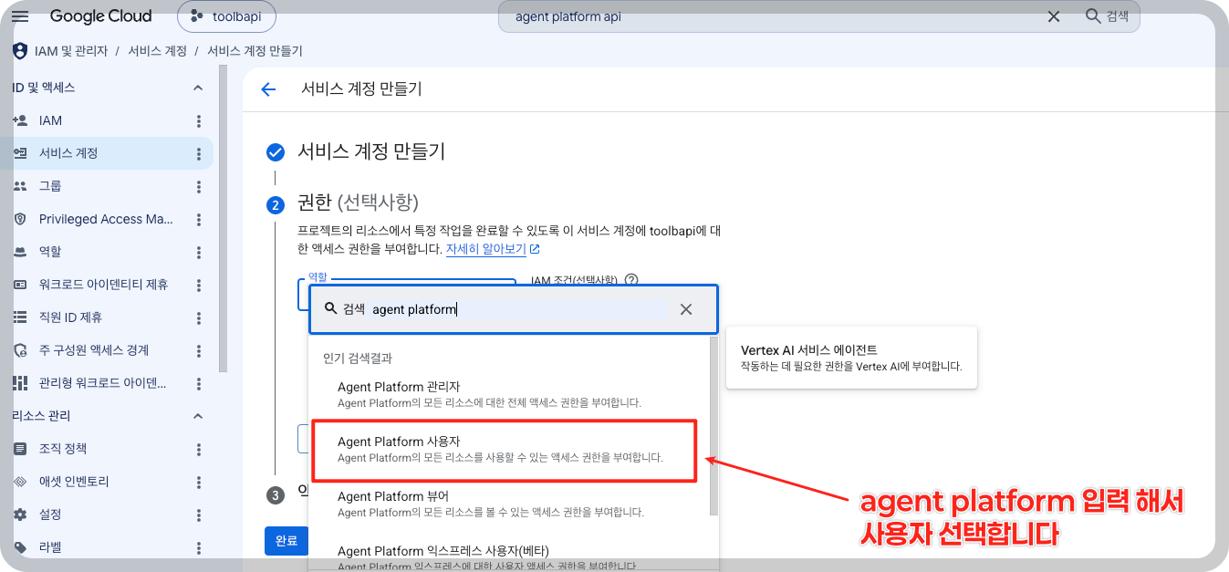Go back using the left arrow

(x=268, y=89)
